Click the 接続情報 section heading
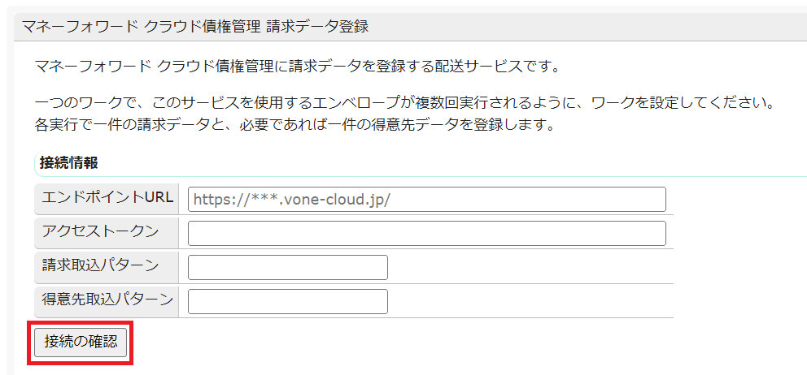 69,162
